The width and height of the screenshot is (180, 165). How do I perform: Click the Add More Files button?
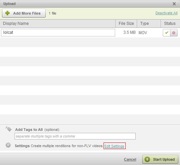(x=24, y=13)
